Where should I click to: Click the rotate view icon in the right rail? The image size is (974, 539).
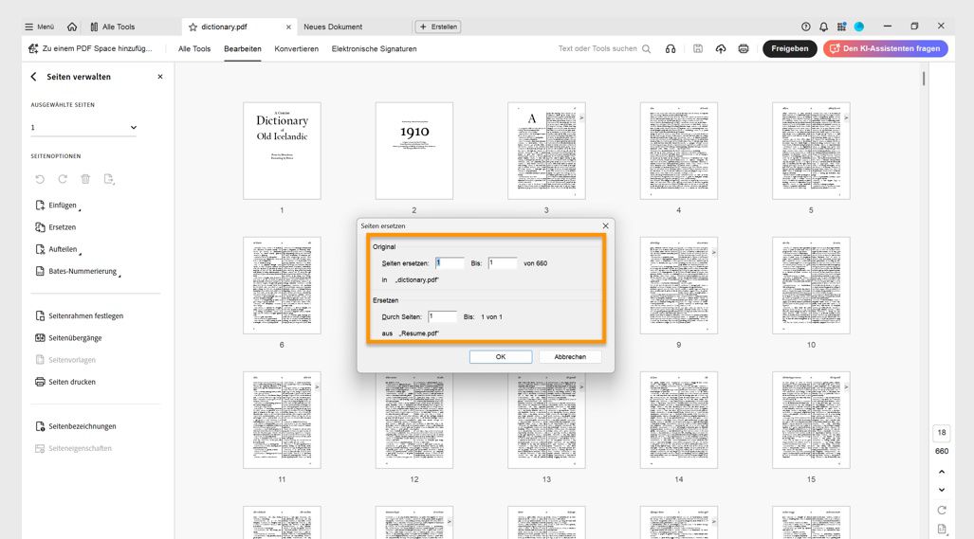click(942, 510)
